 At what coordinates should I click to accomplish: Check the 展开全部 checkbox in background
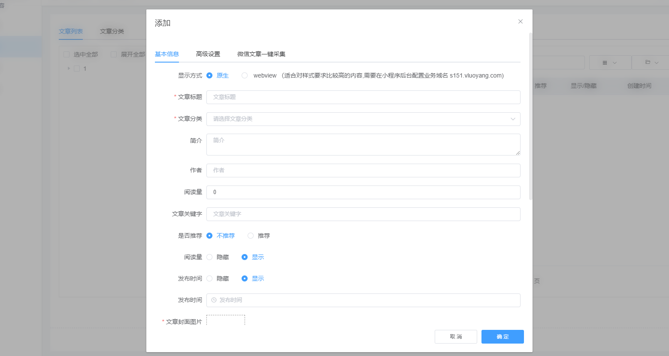click(x=114, y=54)
